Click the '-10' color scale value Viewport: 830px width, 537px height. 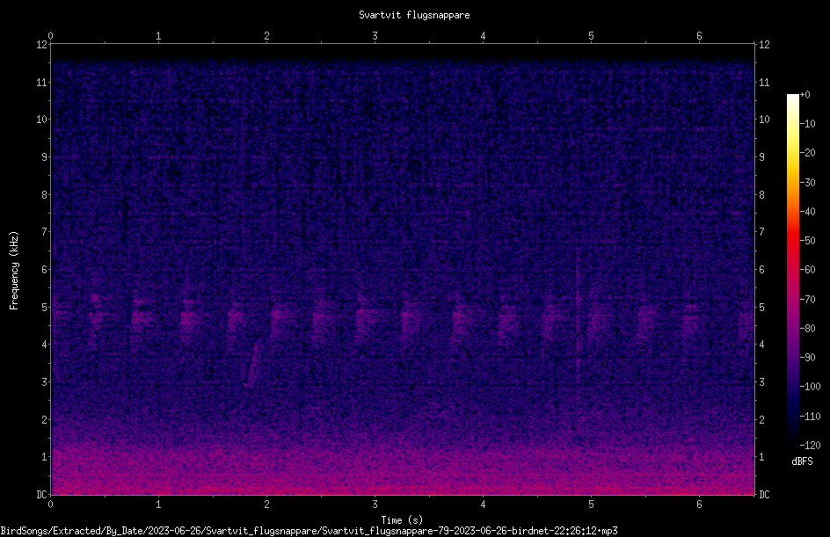click(x=807, y=124)
